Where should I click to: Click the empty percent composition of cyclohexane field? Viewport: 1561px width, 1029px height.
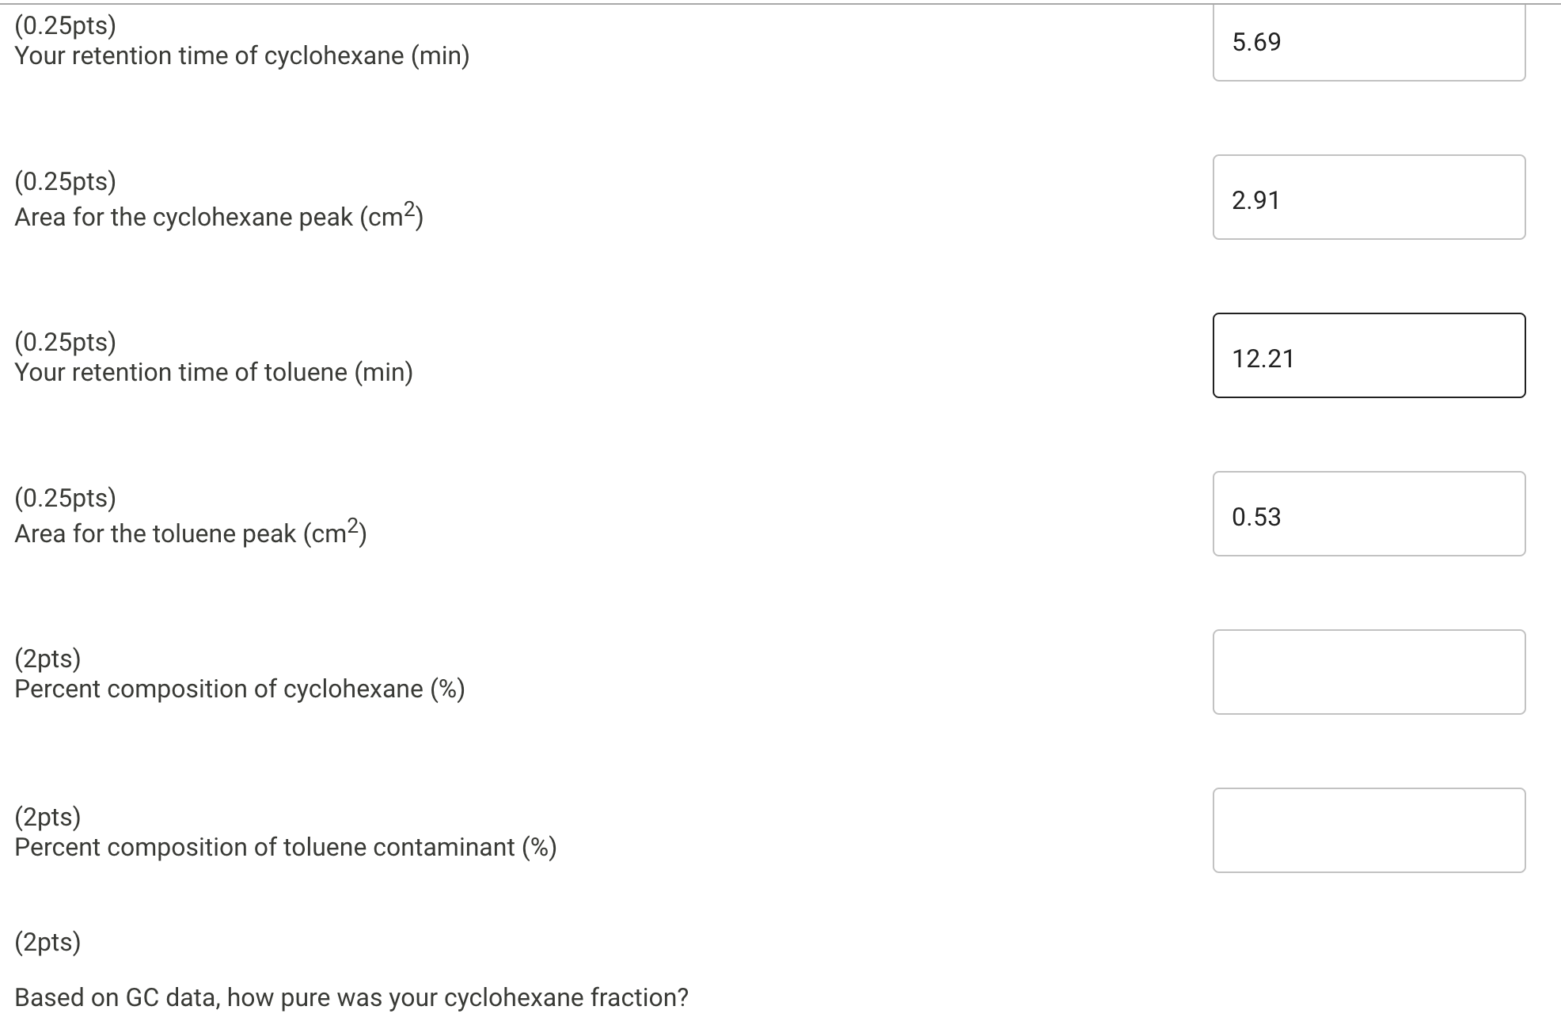1369,671
